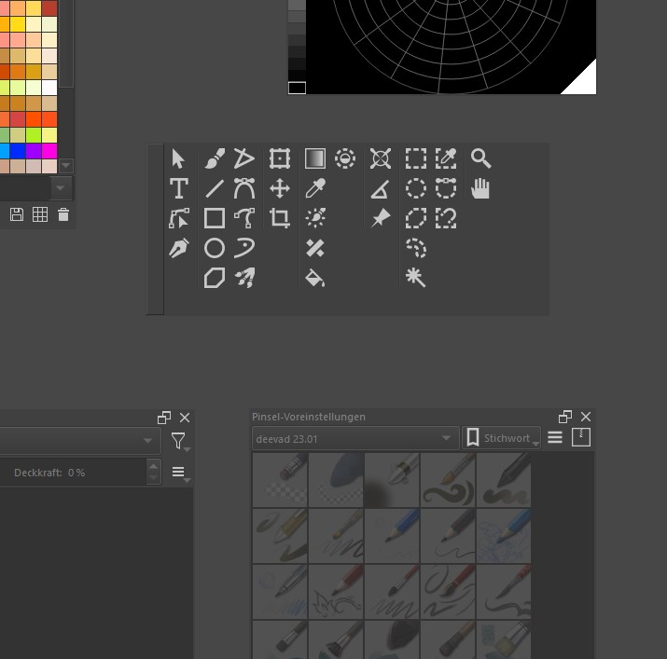Click the palette trash delete icon
This screenshot has height=659, width=667.
[63, 214]
